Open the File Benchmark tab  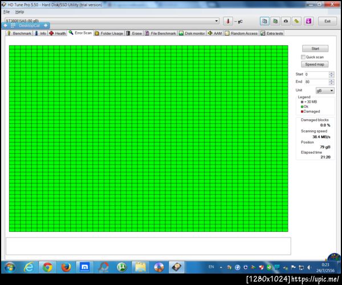tap(161, 33)
